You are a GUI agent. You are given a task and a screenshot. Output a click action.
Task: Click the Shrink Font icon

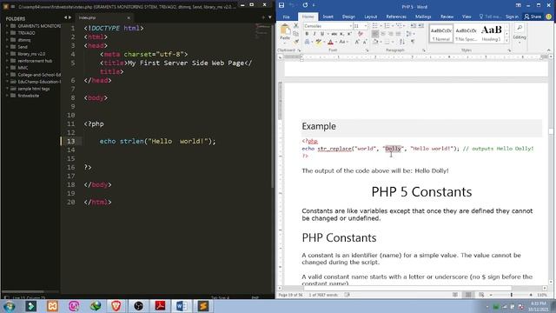365,42
